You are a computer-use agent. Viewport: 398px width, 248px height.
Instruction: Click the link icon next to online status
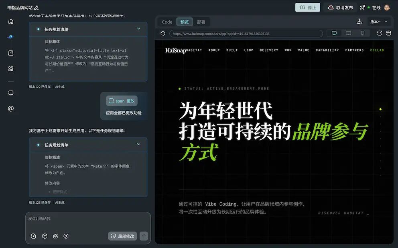point(362,8)
